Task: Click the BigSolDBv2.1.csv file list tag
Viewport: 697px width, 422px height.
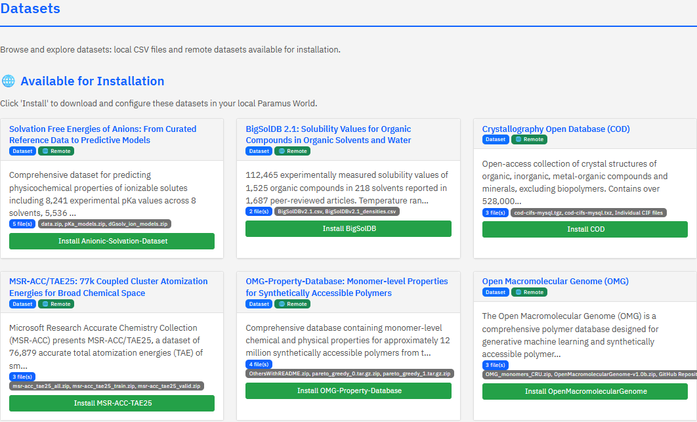Action: [x=337, y=212]
